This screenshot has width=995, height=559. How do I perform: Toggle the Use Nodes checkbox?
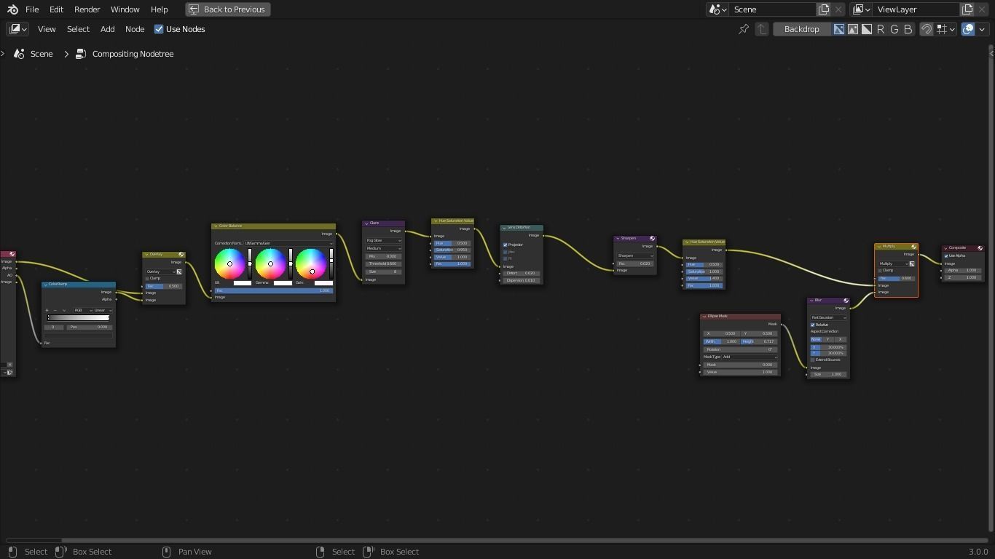159,29
